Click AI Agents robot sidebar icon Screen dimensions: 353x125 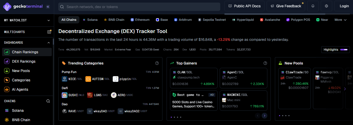[7, 89]
